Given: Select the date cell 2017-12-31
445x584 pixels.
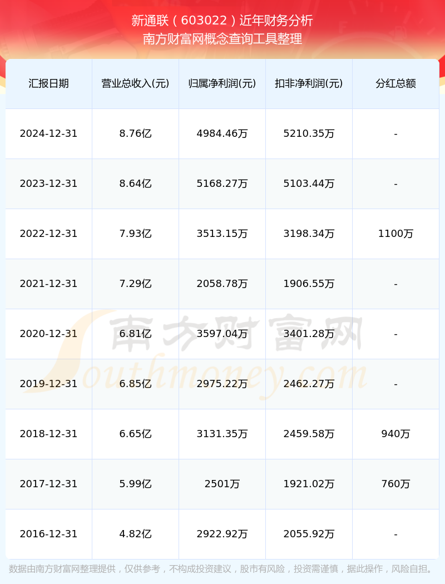Looking at the screenshot, I should pos(48,484).
